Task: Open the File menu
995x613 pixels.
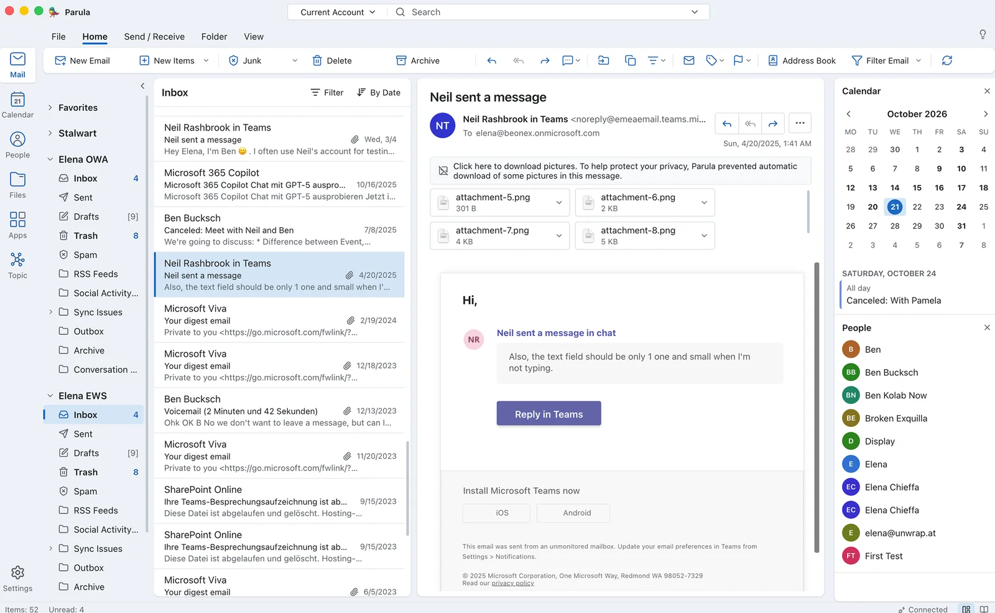Action: (x=58, y=37)
